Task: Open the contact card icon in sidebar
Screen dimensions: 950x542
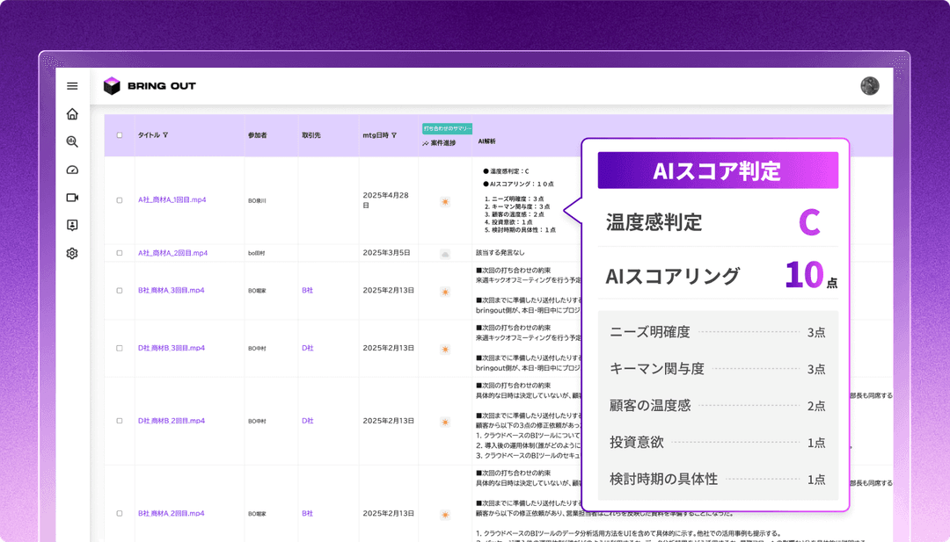Action: (x=72, y=225)
